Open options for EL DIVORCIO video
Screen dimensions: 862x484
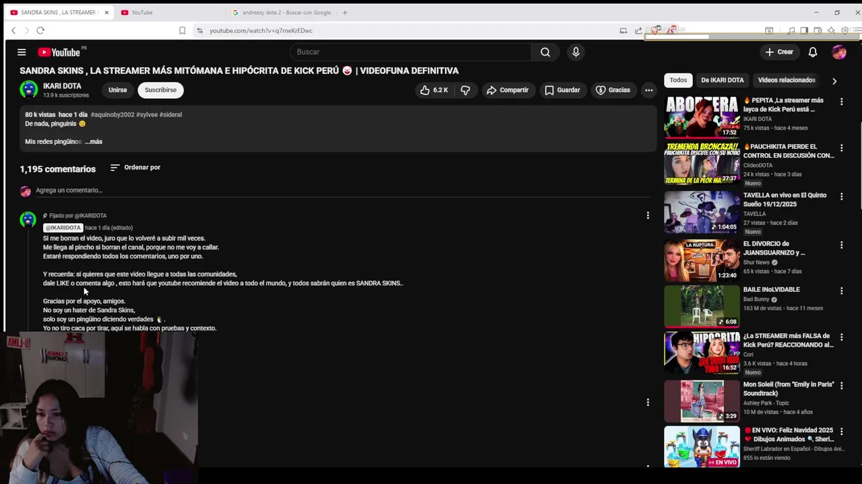841,245
